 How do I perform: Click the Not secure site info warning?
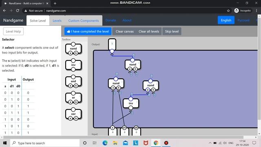click(33, 11)
